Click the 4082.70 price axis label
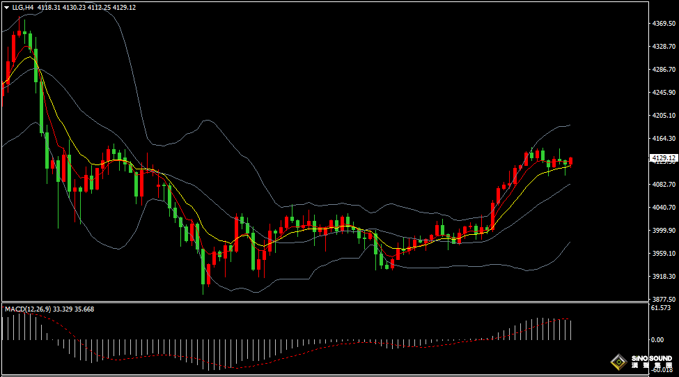The height and width of the screenshot is (377, 679). (x=663, y=185)
